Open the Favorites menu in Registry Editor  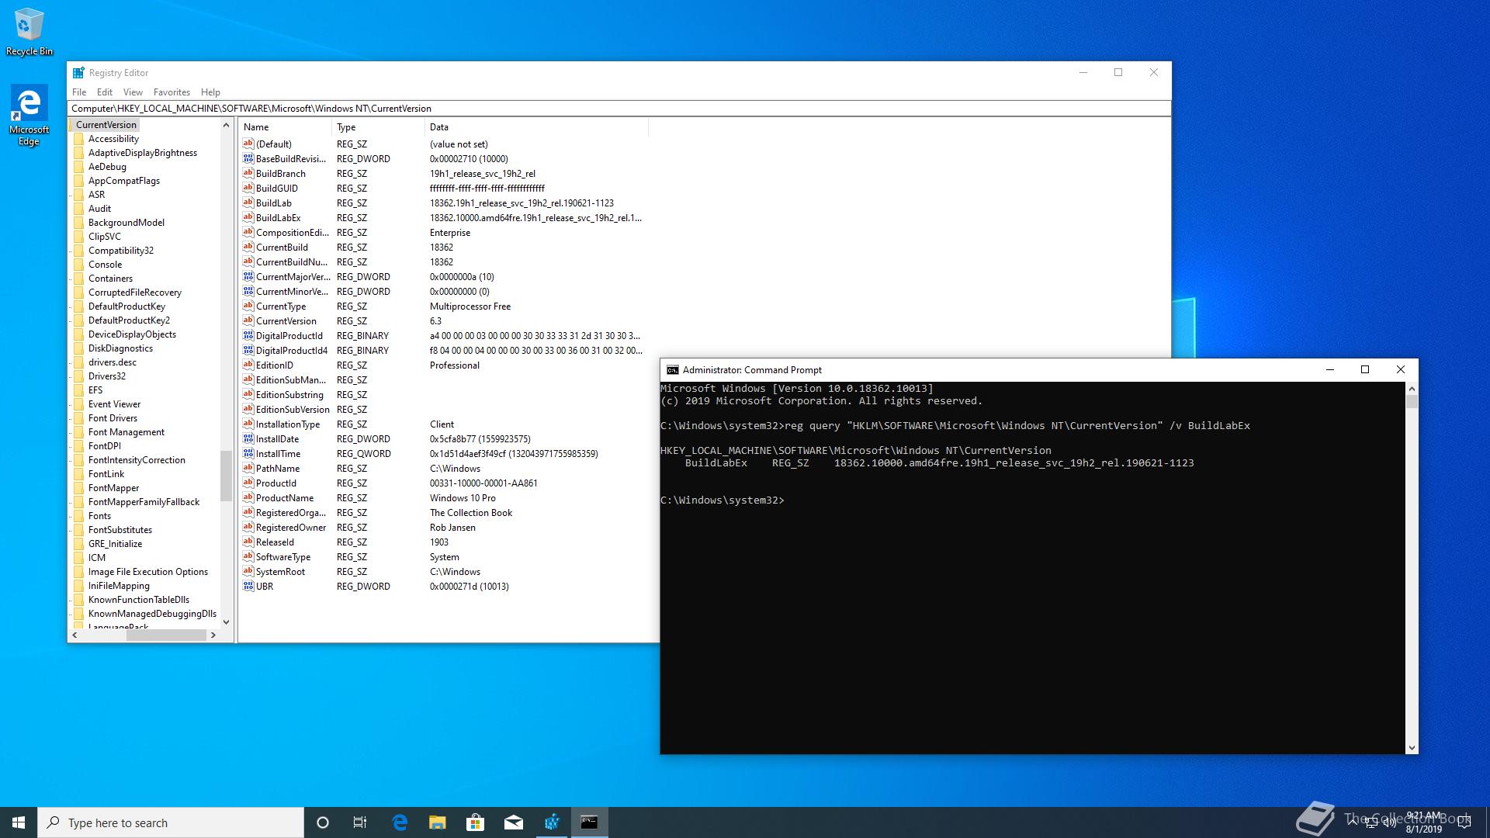(x=172, y=92)
